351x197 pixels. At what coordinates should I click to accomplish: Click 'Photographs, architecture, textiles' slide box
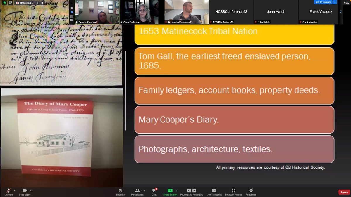(x=234, y=149)
